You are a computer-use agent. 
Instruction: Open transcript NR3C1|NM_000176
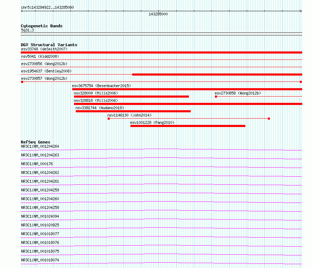(37, 164)
